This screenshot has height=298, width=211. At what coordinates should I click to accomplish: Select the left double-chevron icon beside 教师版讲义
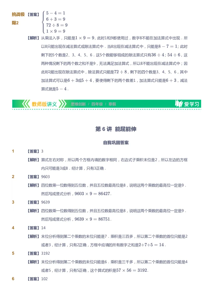(26, 104)
